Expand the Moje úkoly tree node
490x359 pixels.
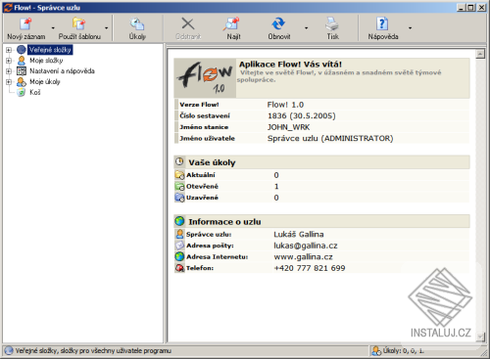click(x=9, y=82)
